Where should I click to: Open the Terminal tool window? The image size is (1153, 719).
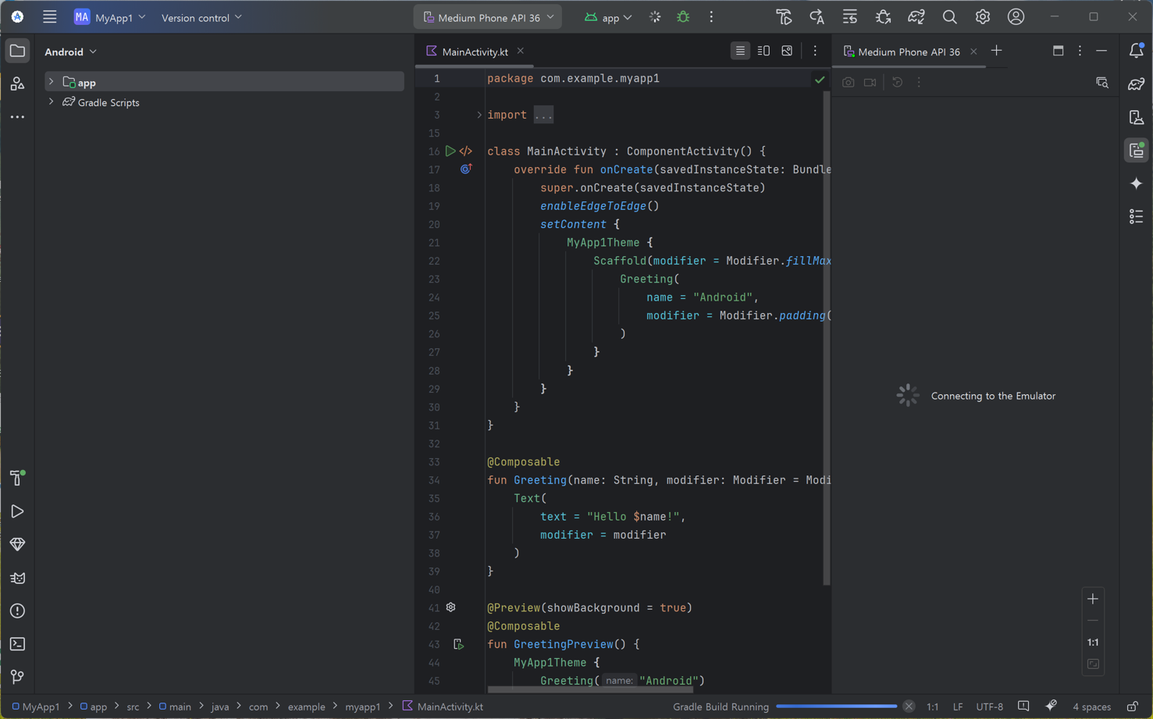pos(17,644)
